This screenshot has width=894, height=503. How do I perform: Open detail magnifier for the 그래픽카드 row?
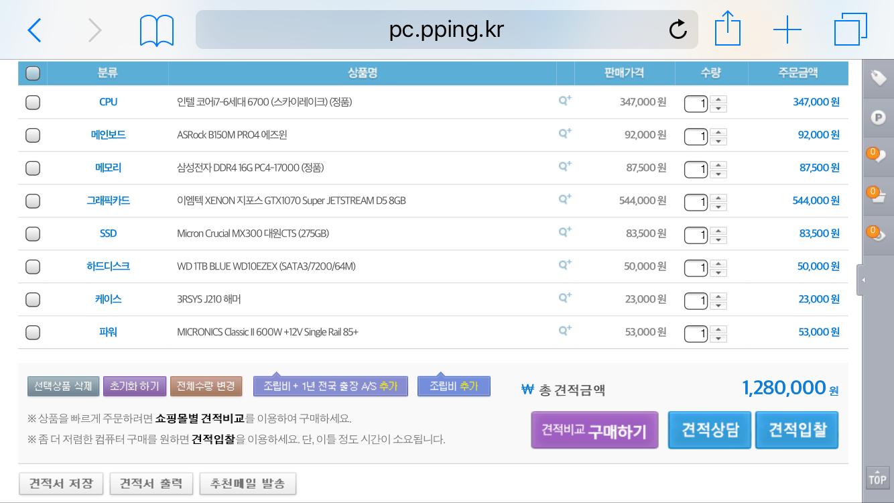click(565, 199)
